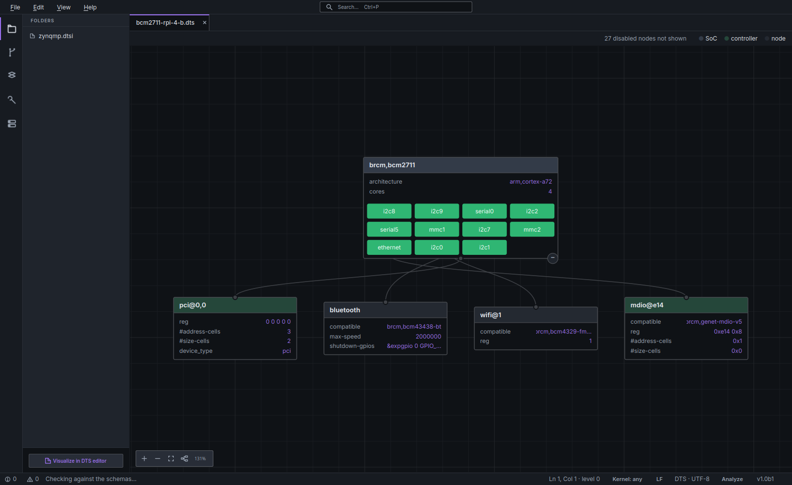Toggle the controller legend filter
The width and height of the screenshot is (792, 485).
click(741, 39)
